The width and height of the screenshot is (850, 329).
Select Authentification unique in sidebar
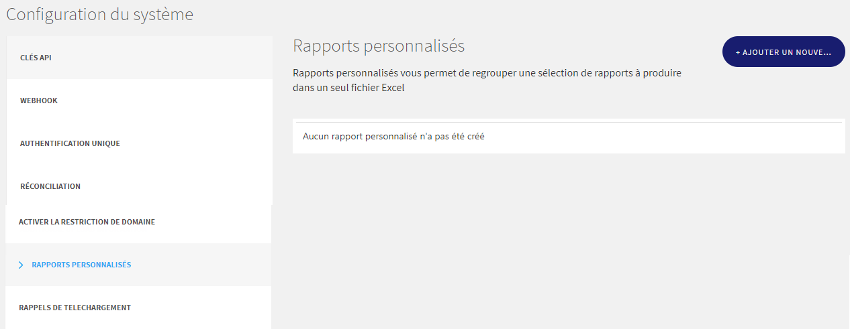[140, 143]
